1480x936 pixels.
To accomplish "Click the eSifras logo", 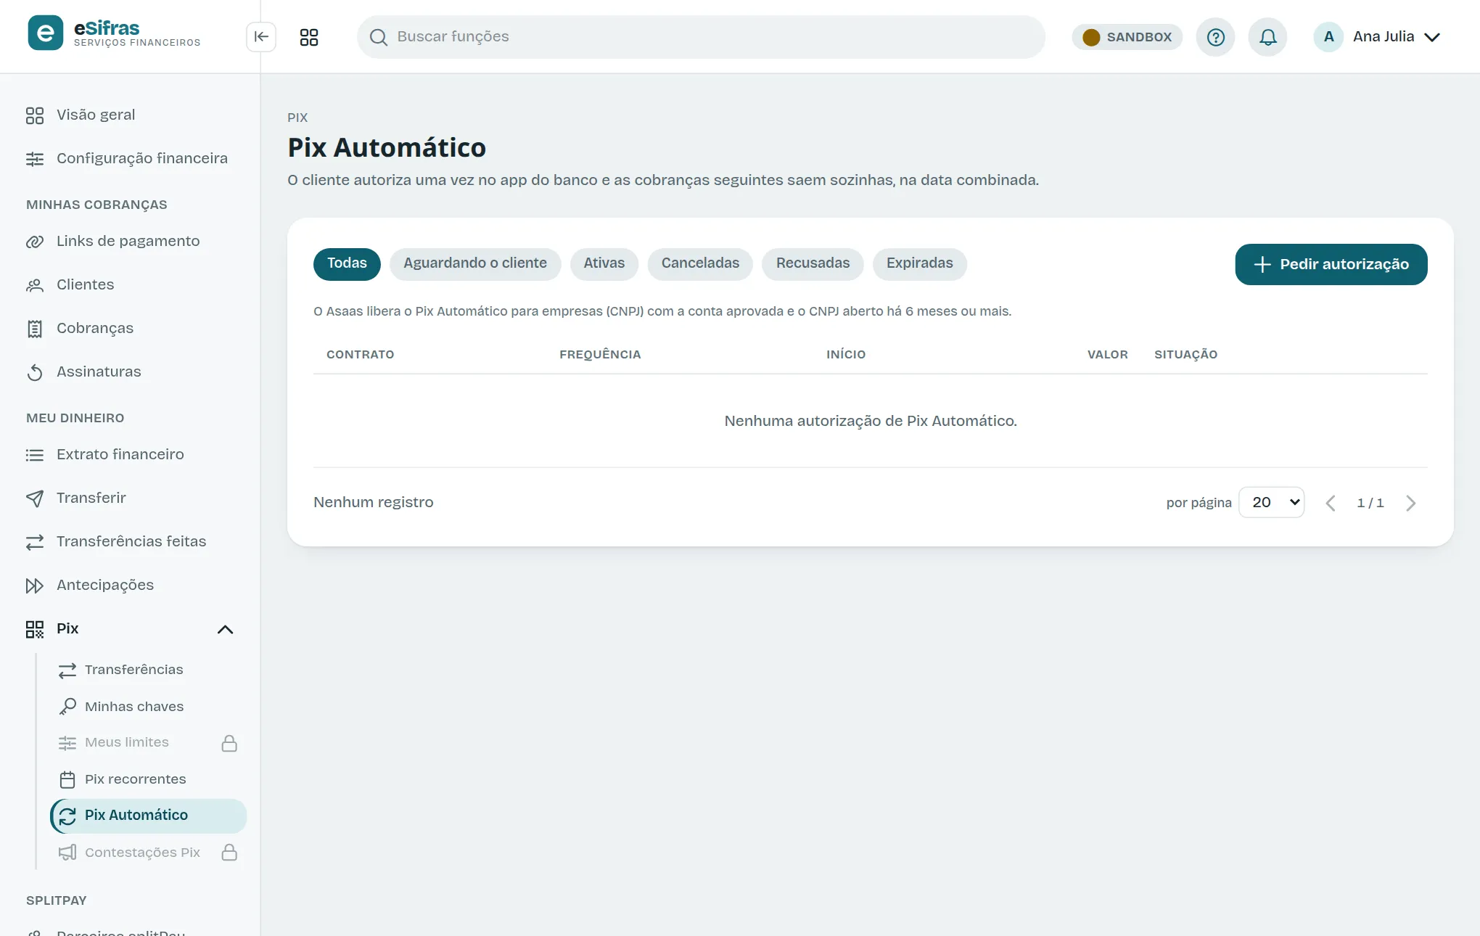I will point(114,33).
